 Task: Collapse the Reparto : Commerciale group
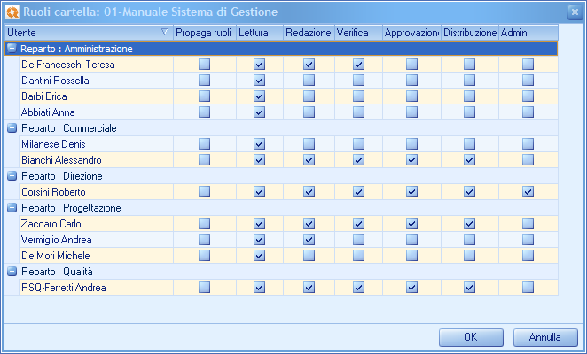tap(12, 128)
